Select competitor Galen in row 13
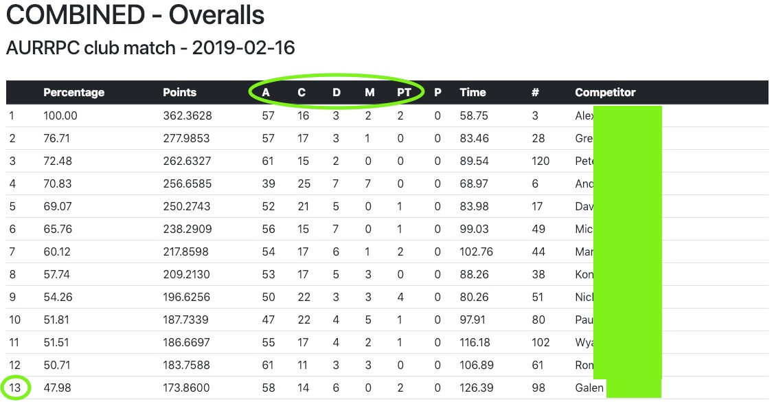 (x=589, y=388)
